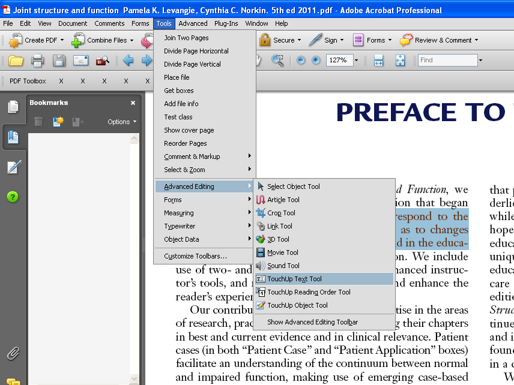Click the Forms toolbar icon
Screen dimensions: 514x385
point(358,40)
